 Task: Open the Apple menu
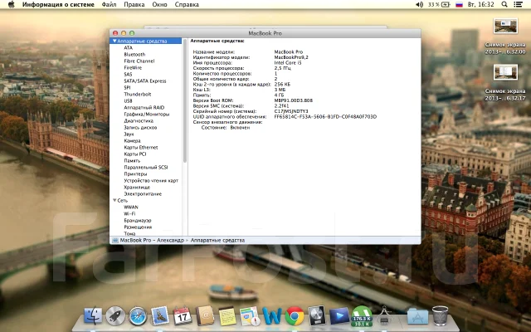[11, 4]
